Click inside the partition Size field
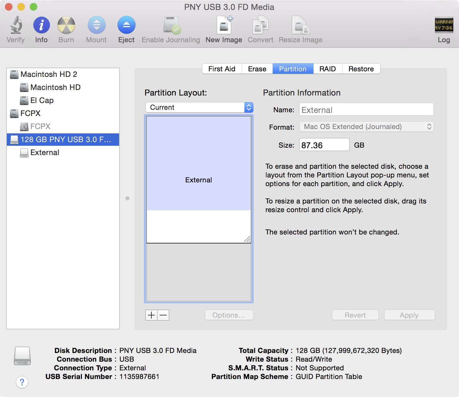 coord(324,145)
